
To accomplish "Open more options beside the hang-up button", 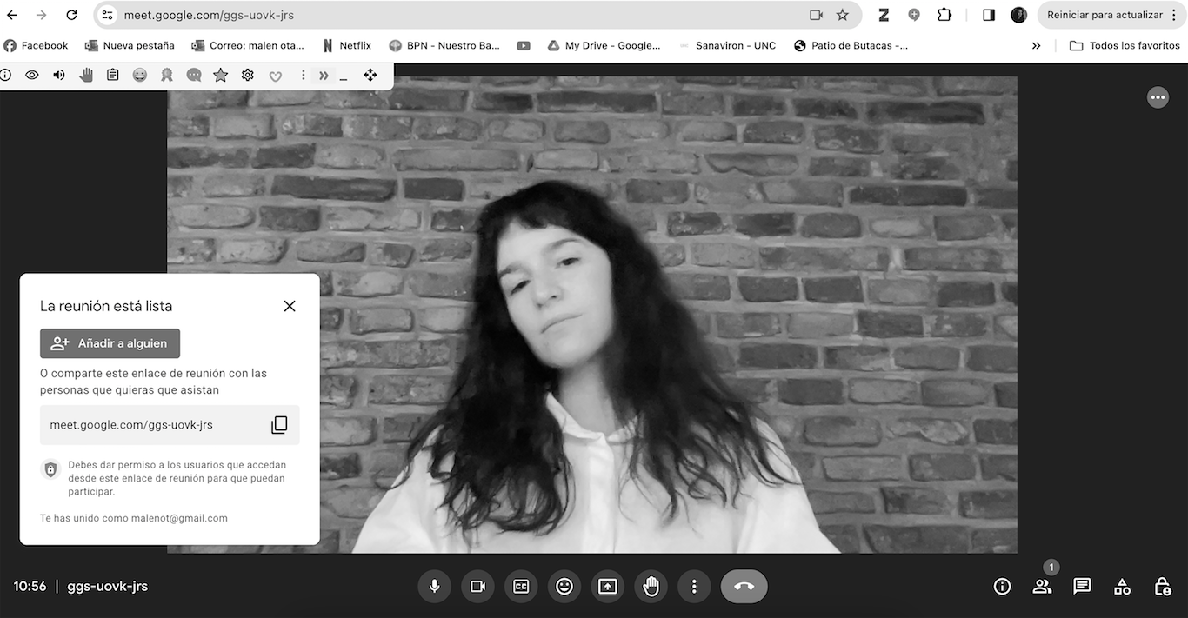I will (694, 587).
